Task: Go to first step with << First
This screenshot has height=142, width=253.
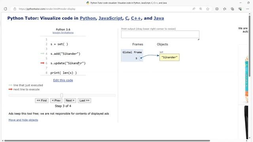Action: click(x=42, y=101)
